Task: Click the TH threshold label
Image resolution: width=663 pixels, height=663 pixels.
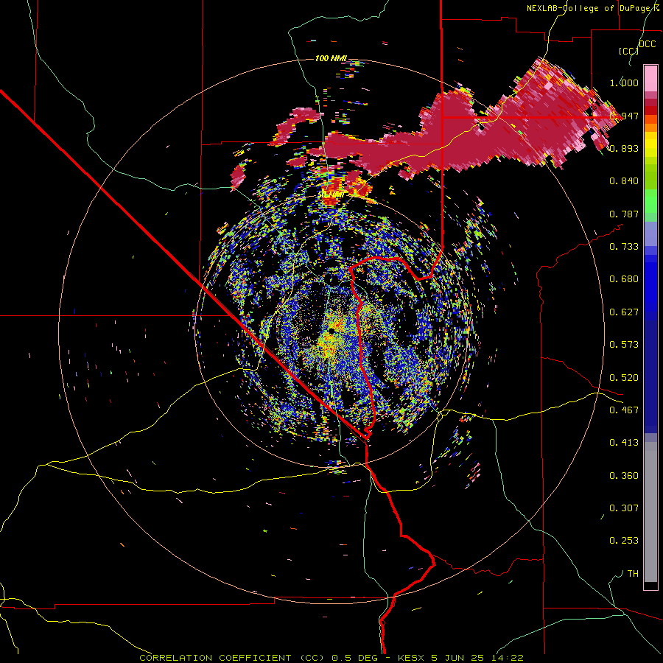Action: pyautogui.click(x=633, y=573)
